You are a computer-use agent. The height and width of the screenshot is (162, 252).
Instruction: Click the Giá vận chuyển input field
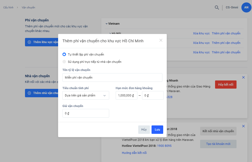tap(86, 113)
